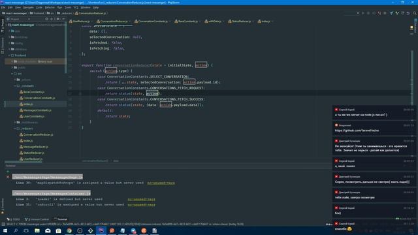Expand the app folder in project tree
Viewport: 418px width, 235px height.
pyautogui.click(x=10, y=31)
